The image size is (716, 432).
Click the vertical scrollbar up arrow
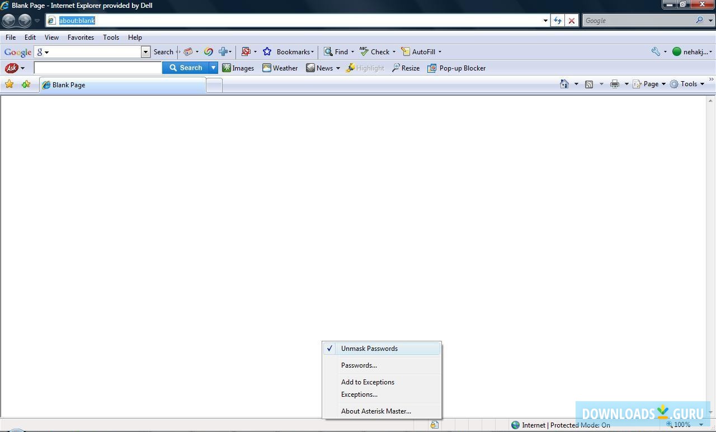711,100
